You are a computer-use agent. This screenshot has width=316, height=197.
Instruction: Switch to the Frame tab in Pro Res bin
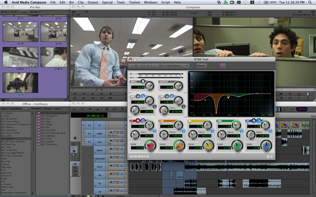point(23,12)
